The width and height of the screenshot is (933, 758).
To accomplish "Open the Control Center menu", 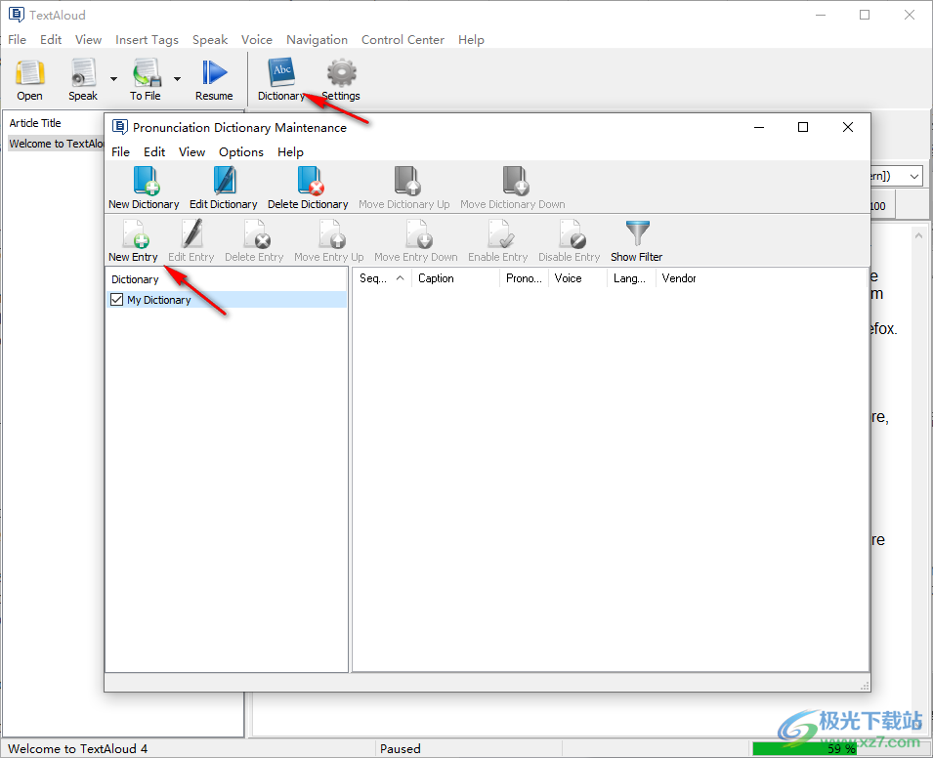I will (403, 40).
